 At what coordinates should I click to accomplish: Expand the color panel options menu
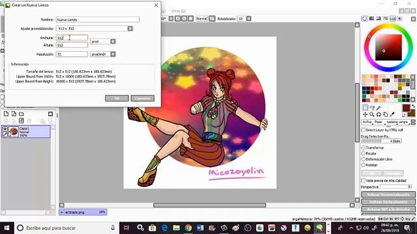[413, 19]
